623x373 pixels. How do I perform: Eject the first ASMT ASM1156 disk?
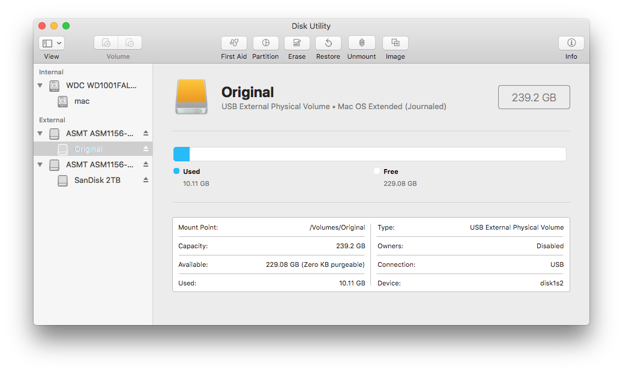coord(146,133)
